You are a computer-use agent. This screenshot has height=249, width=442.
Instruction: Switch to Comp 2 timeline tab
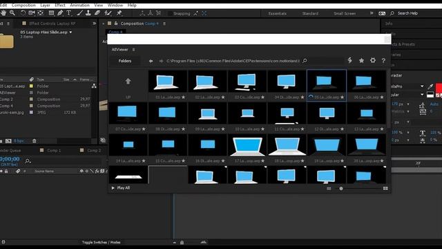click(x=94, y=151)
